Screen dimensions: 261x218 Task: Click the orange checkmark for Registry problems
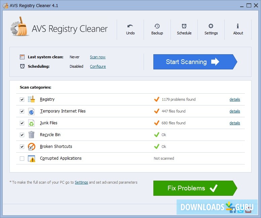click(157, 99)
